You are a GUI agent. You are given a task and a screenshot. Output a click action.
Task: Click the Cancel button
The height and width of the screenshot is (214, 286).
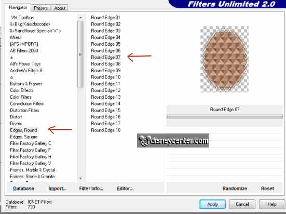[x=242, y=204]
